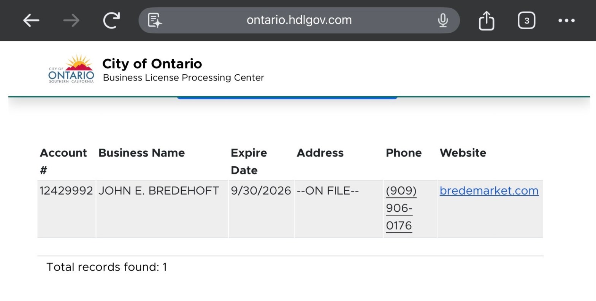The image size is (596, 301).
Task: Click the 9/30/2026 expire date cell
Action: click(261, 191)
